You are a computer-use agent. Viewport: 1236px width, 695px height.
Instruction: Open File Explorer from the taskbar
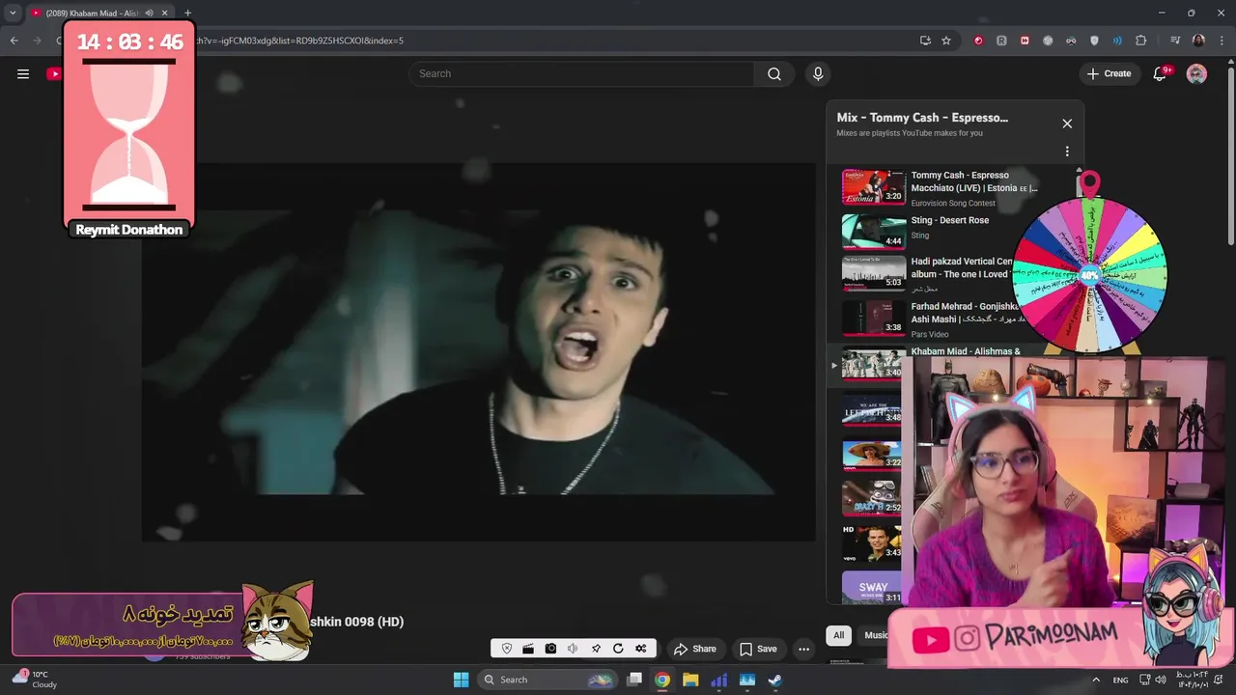tap(690, 680)
